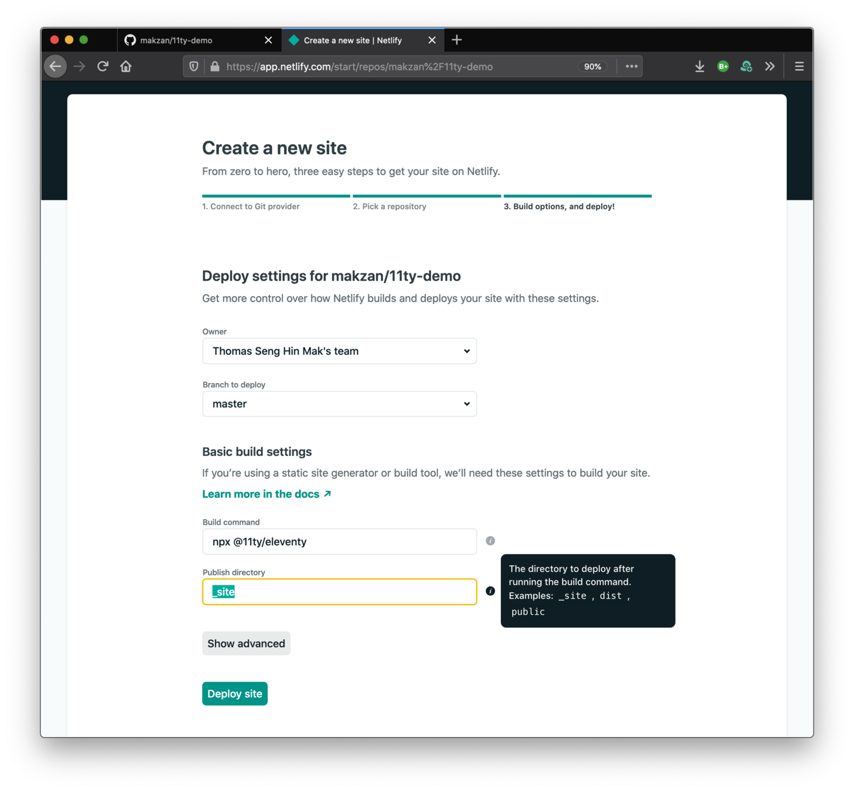Switch to makzan/11ty-demo GitHub tab

click(199, 40)
